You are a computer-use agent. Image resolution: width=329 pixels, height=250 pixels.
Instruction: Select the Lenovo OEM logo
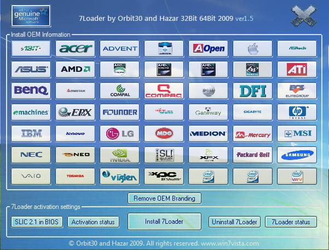(76, 134)
